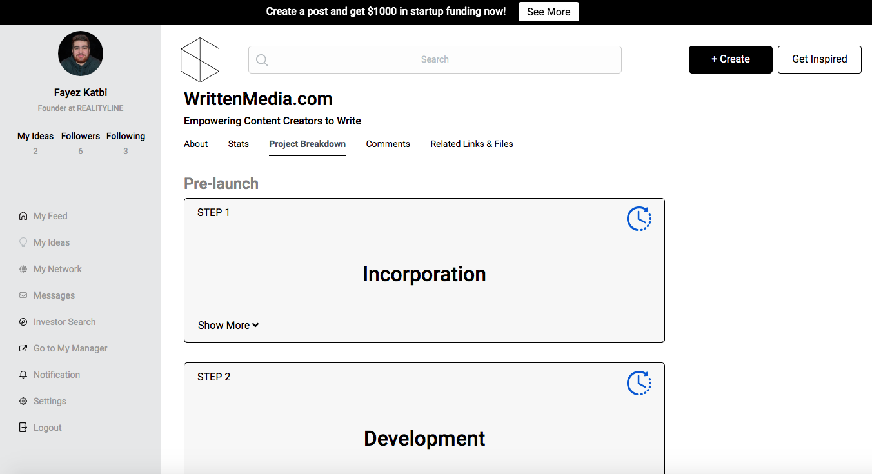Click the lightbulb icon beside My Ideas
The image size is (872, 474).
23,242
